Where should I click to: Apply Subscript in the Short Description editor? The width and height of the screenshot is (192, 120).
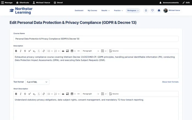click(x=34, y=94)
